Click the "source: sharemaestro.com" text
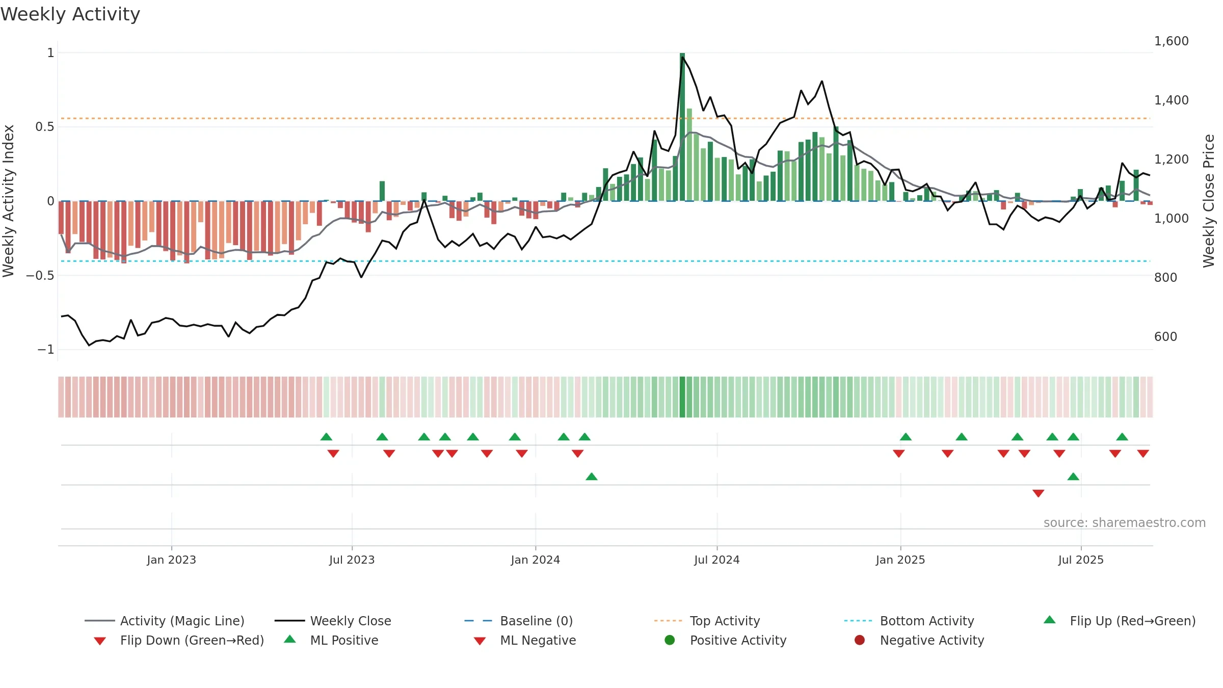This screenshot has height=688, width=1223. coord(1125,523)
